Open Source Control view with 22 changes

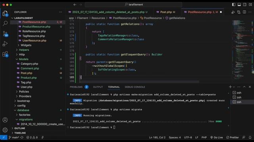pyautogui.click(x=5, y=34)
